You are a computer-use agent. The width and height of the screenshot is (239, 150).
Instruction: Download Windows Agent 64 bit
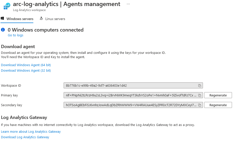26,65
